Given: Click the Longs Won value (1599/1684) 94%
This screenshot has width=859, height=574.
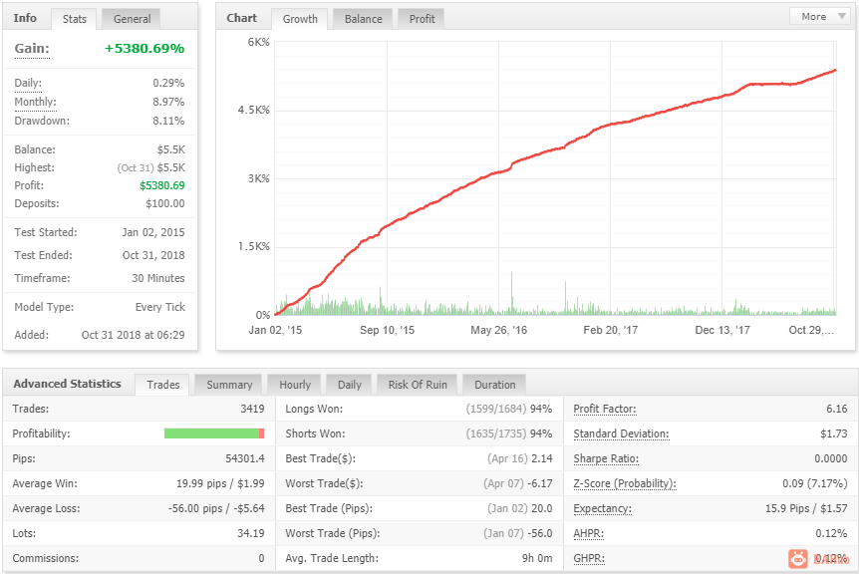Looking at the screenshot, I should (509, 409).
